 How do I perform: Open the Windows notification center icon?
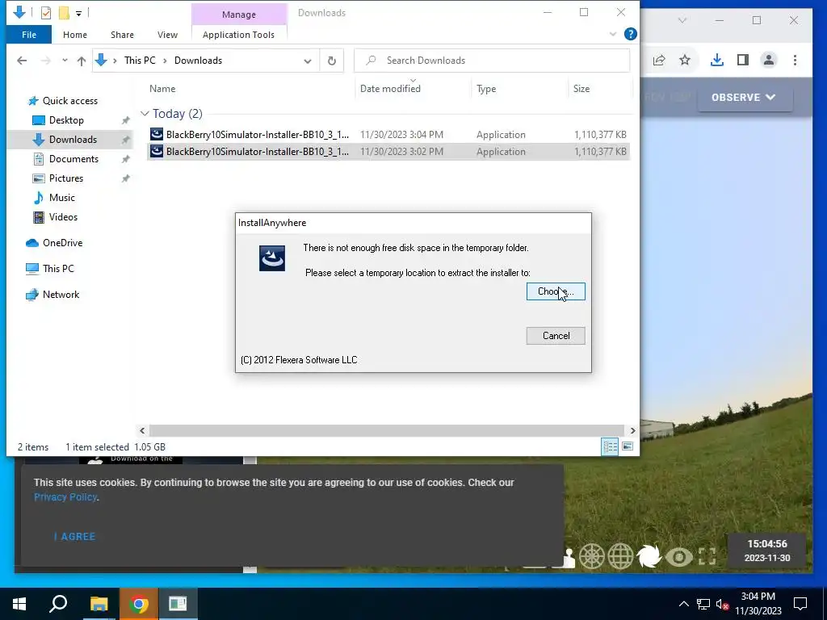[x=800, y=604]
